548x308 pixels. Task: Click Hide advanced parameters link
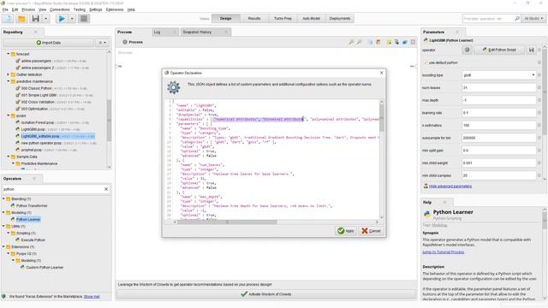(x=450, y=187)
